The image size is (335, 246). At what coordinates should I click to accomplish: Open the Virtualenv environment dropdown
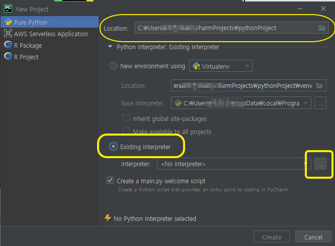pyautogui.click(x=221, y=66)
